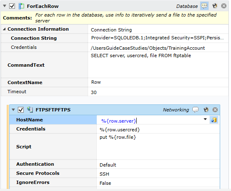This screenshot has width=231, height=191.
Task: Uncheck the ForEachRow enabled checkbox
Action: pyautogui.click(x=12, y=6)
